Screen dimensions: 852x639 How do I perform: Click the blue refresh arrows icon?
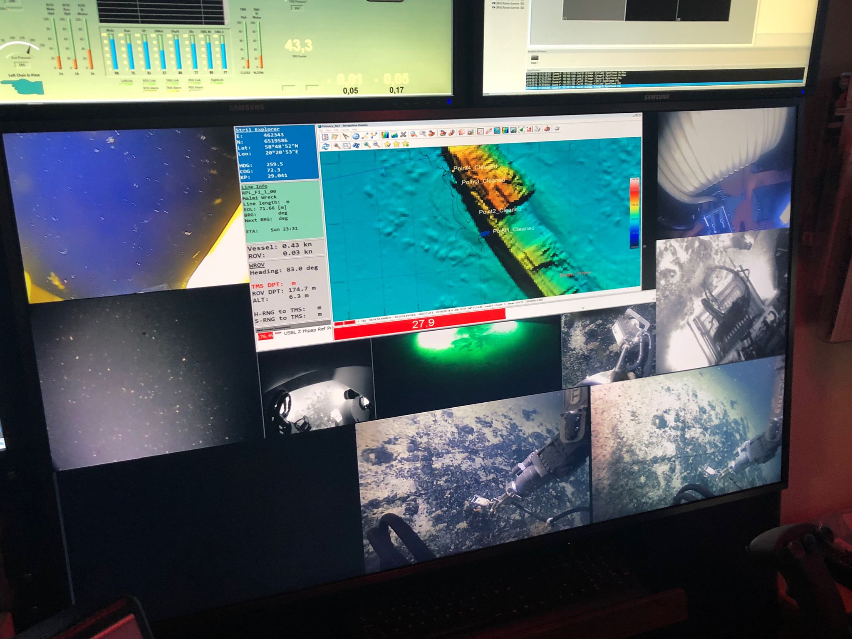[x=326, y=146]
